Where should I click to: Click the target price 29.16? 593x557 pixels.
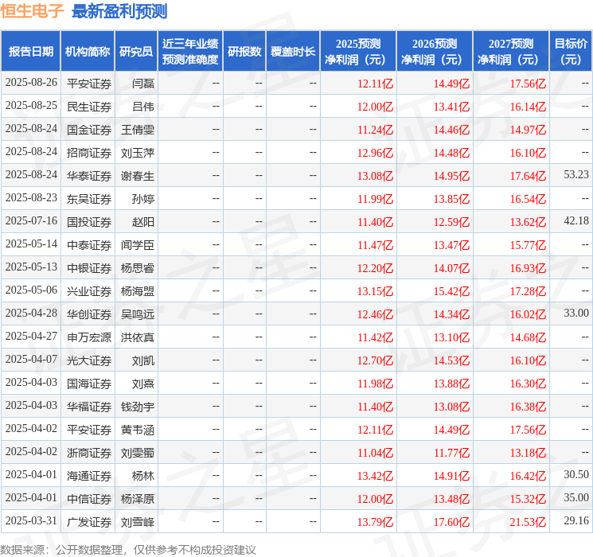(576, 520)
